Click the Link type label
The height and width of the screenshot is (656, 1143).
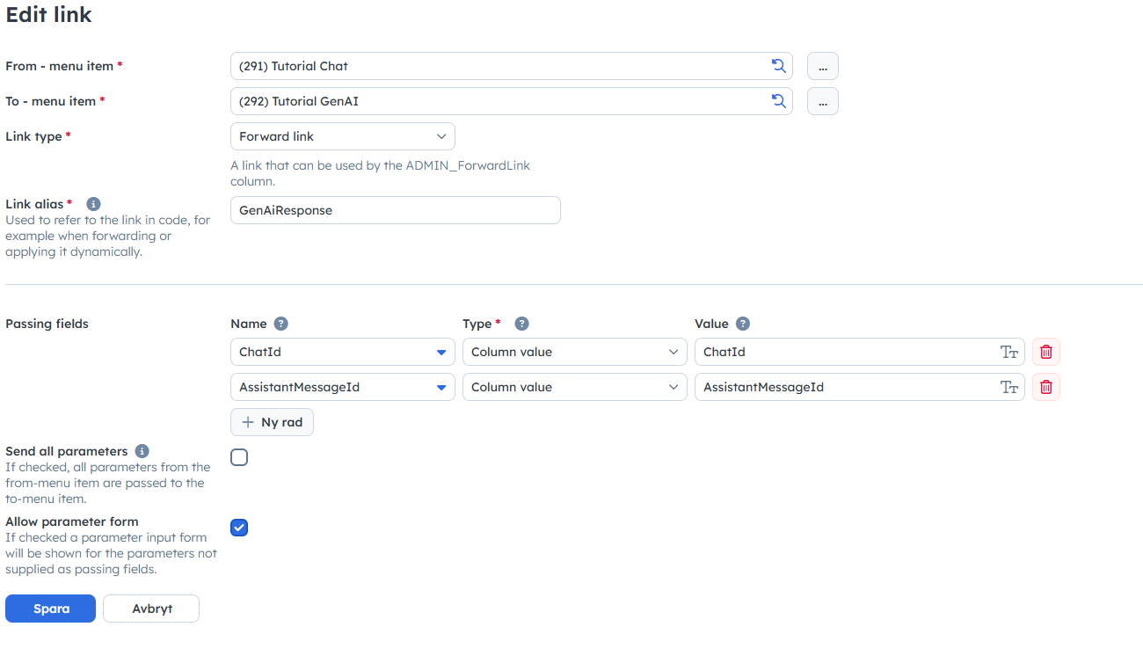[x=34, y=136]
